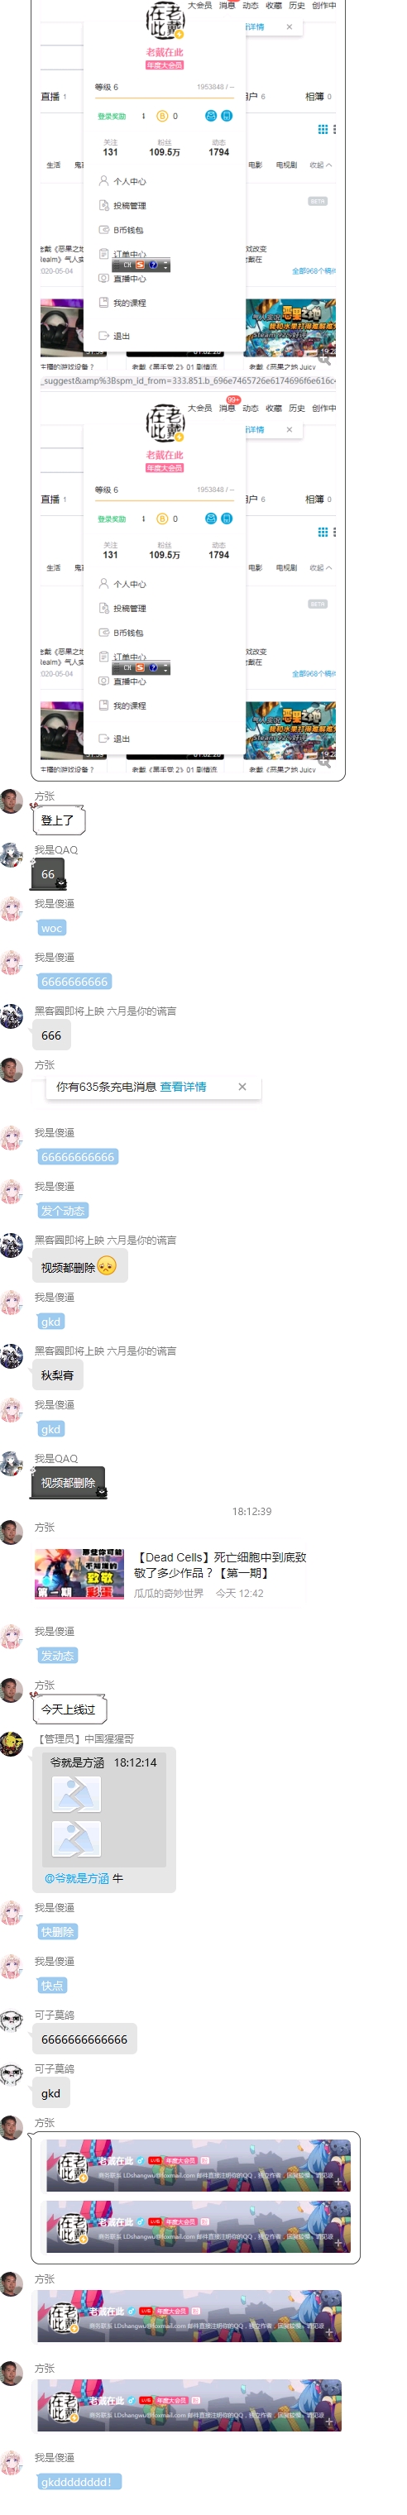Click the @爷就是方涵 mention

point(77,1877)
